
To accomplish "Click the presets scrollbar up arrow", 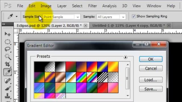I will (x=128, y=65).
